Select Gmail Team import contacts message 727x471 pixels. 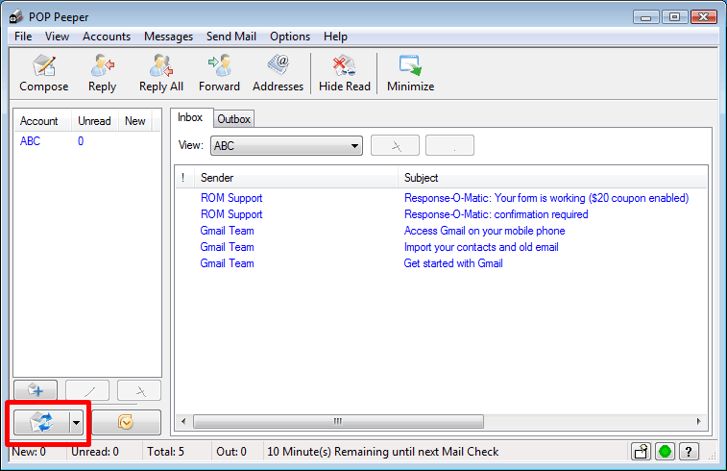click(442, 247)
